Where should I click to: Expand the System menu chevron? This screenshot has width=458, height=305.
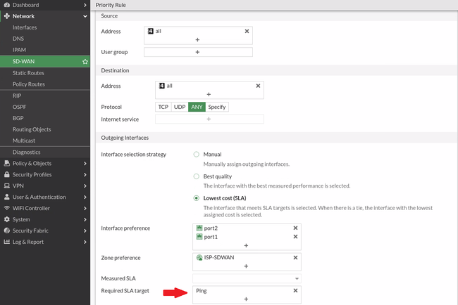click(x=85, y=219)
